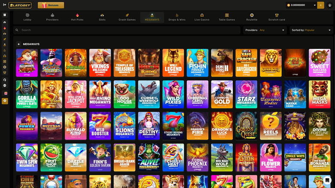Open Big Bass Bonanza Megaways
Screen dimensions: 335x188
tap(320, 157)
